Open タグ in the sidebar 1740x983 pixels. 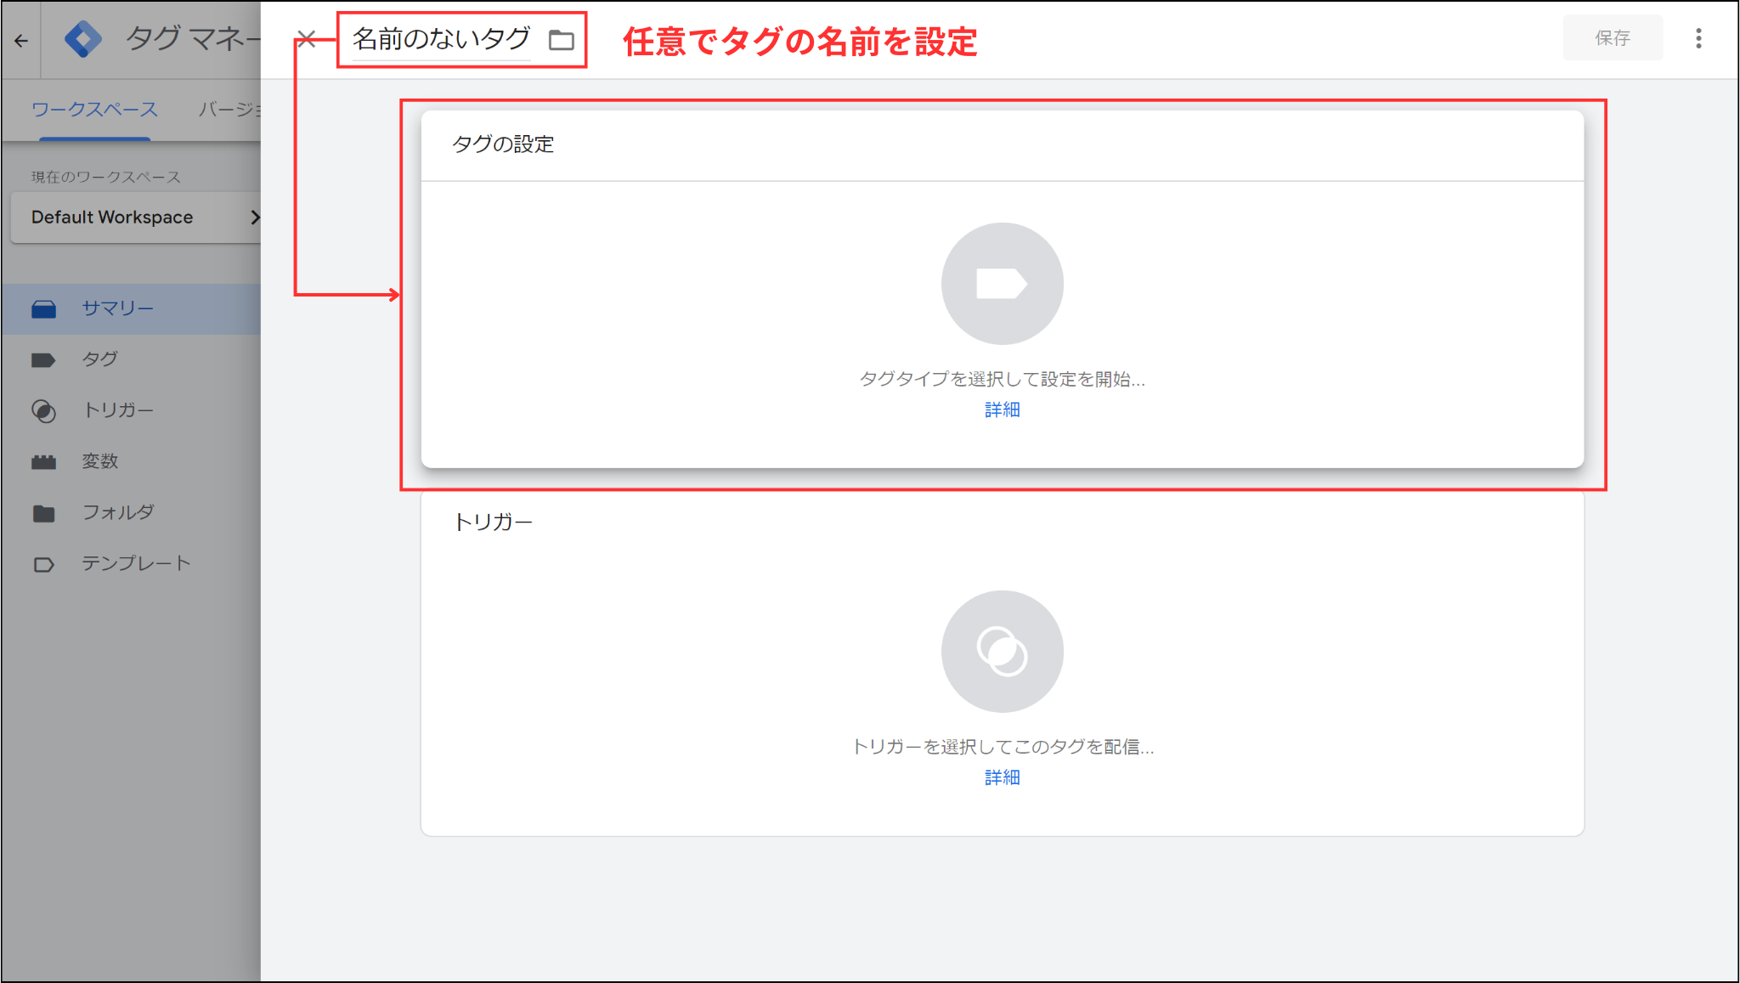pos(131,359)
